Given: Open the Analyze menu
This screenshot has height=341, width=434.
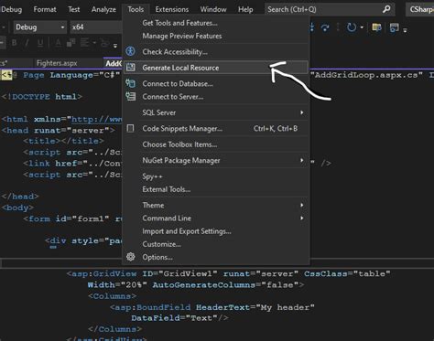Looking at the screenshot, I should tap(103, 9).
